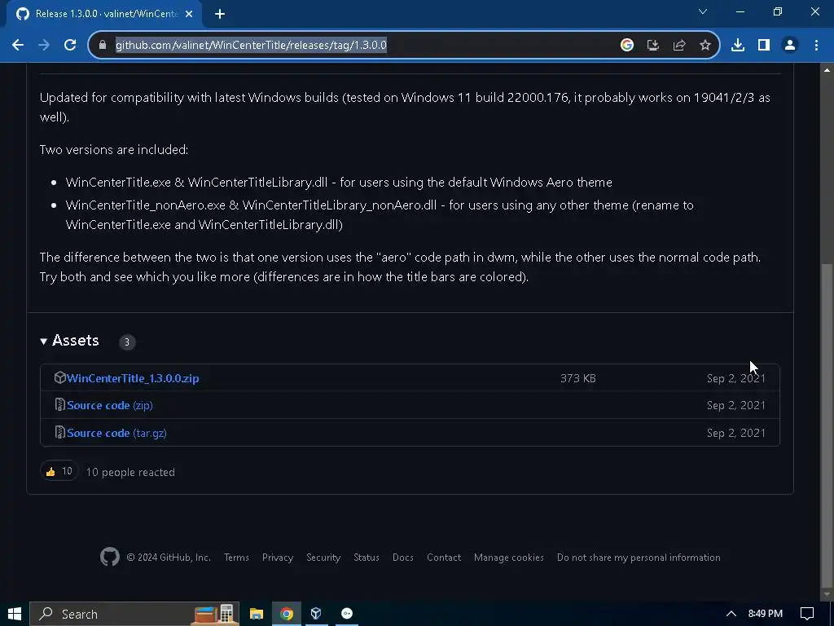
Task: Click Manage cookies in footer
Action: pyautogui.click(x=508, y=558)
